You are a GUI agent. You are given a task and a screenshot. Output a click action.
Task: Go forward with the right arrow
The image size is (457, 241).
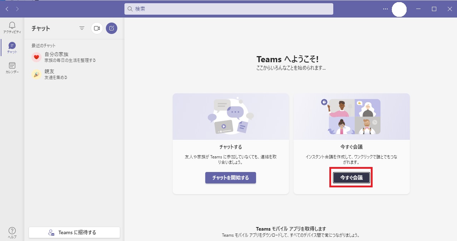[17, 9]
